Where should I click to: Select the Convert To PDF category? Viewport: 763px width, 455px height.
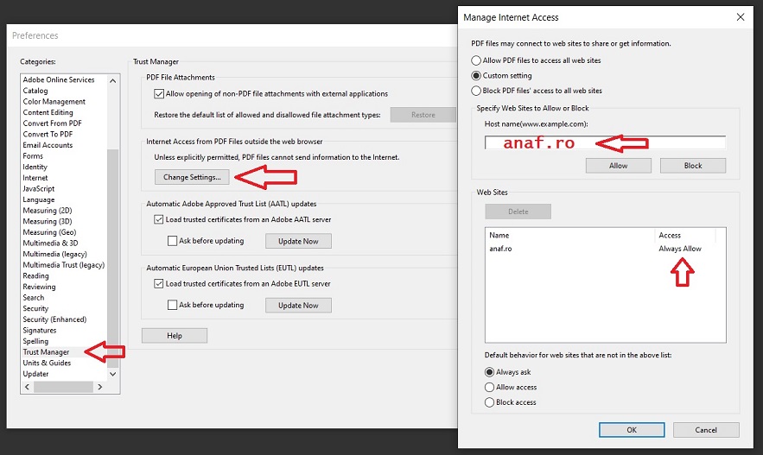48,134
